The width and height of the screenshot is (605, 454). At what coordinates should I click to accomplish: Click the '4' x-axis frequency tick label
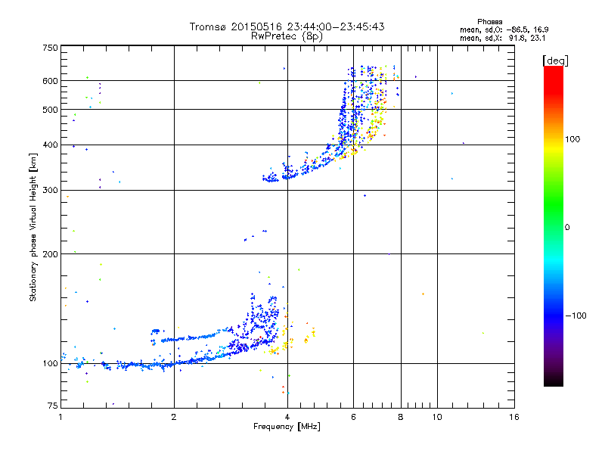point(287,417)
